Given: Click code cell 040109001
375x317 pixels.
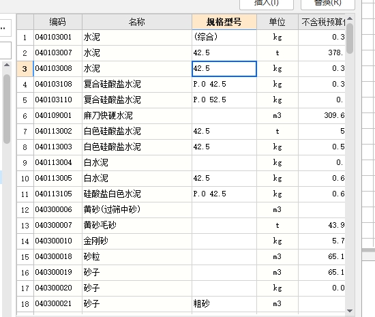Looking at the screenshot, I should pos(58,116).
